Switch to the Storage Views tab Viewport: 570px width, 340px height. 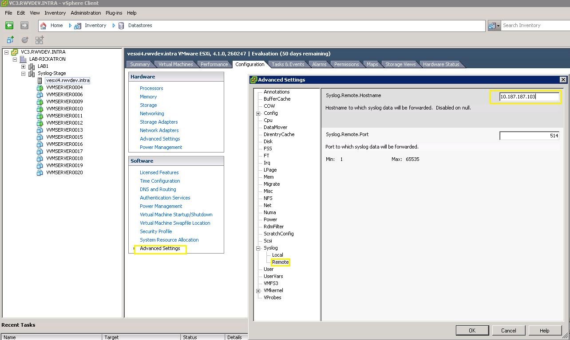(400, 64)
